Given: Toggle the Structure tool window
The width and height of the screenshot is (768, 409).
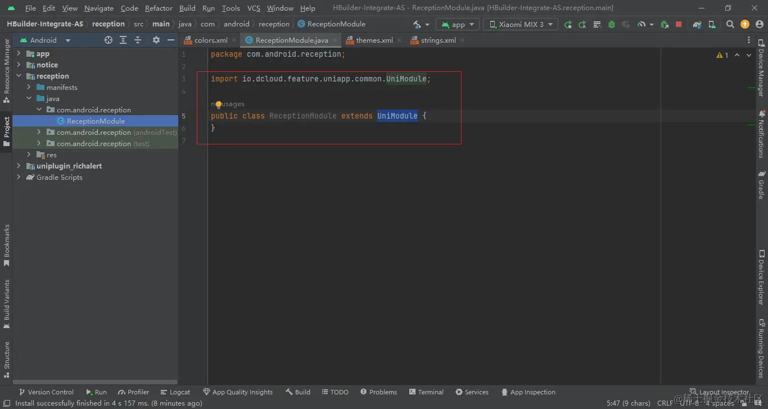Looking at the screenshot, I should click(7, 360).
